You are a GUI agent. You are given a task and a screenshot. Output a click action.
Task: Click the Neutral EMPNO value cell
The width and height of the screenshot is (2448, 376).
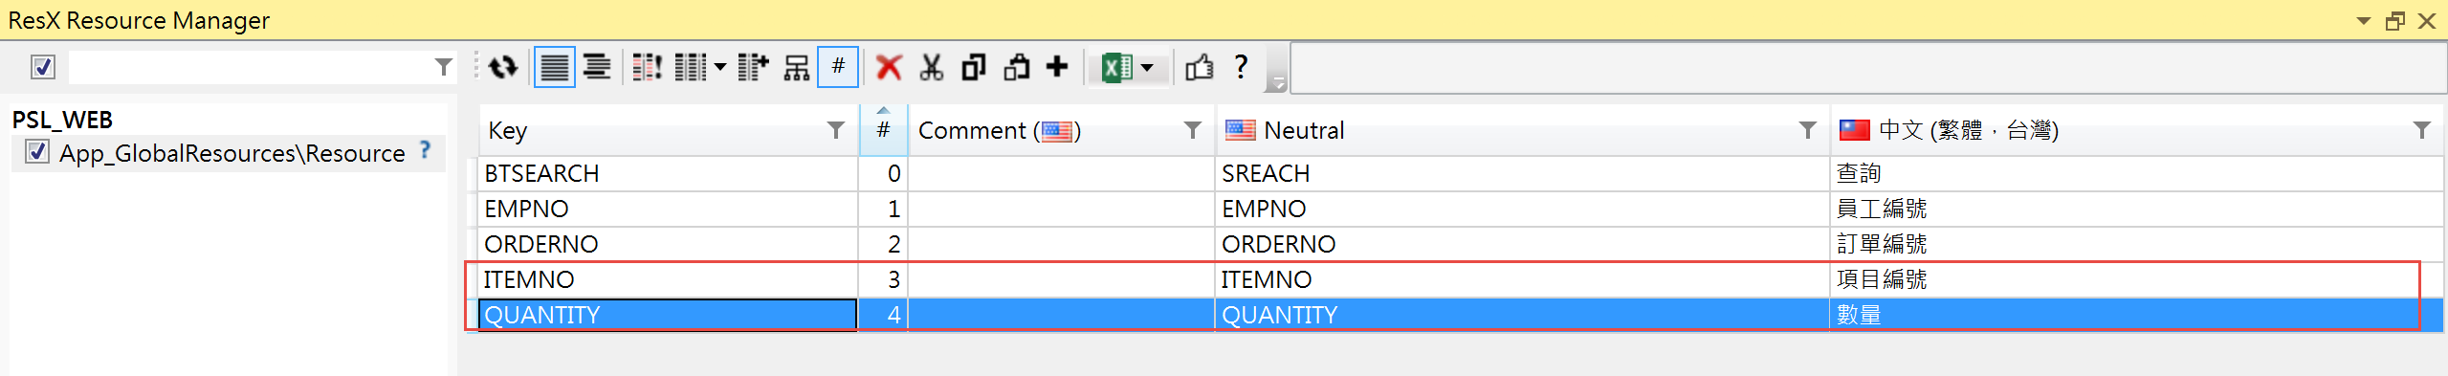point(1522,210)
